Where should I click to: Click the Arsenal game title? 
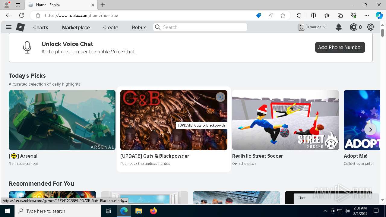coord(23,156)
